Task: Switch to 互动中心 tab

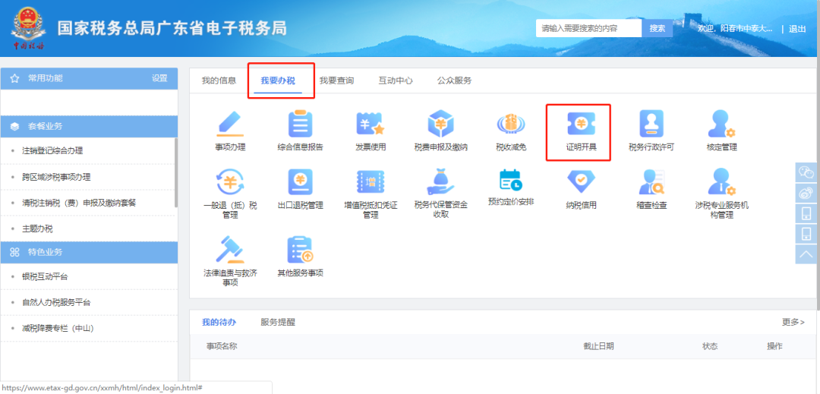Action: pos(396,80)
